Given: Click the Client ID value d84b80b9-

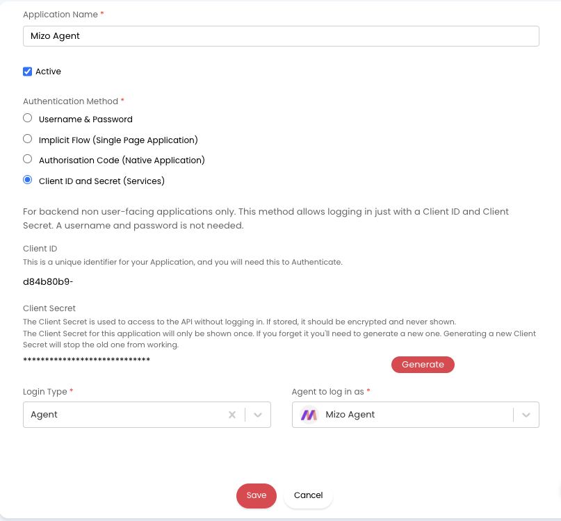Looking at the screenshot, I should [48, 281].
